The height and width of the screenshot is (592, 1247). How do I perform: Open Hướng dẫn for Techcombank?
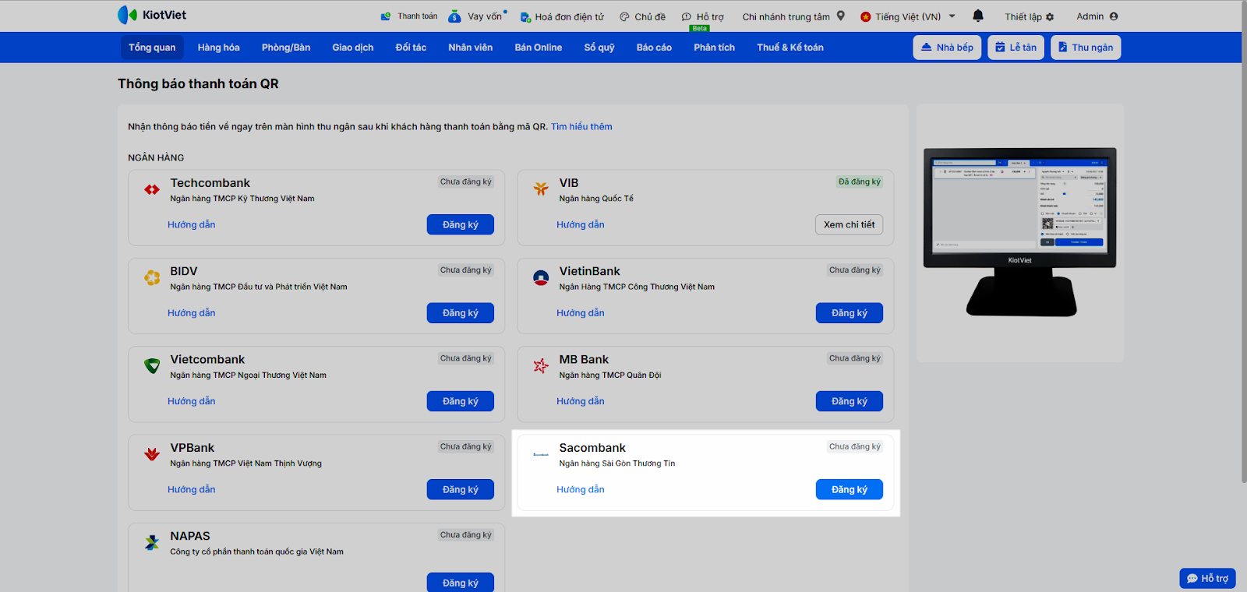192,225
